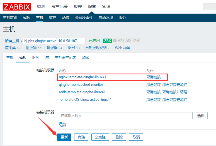
Task: Click the 取消 button
Action: tap(136, 137)
